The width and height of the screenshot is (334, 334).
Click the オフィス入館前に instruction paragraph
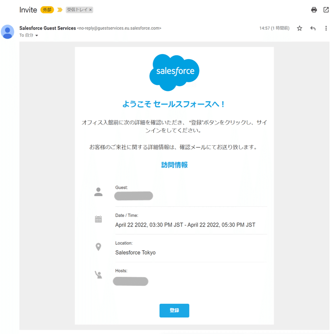(x=174, y=126)
